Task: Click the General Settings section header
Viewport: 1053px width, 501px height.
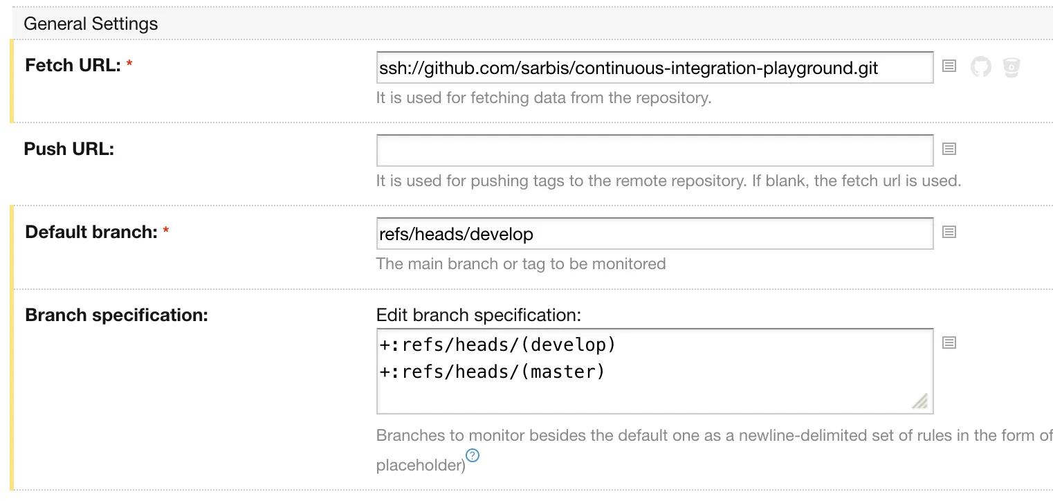Action: [x=91, y=24]
